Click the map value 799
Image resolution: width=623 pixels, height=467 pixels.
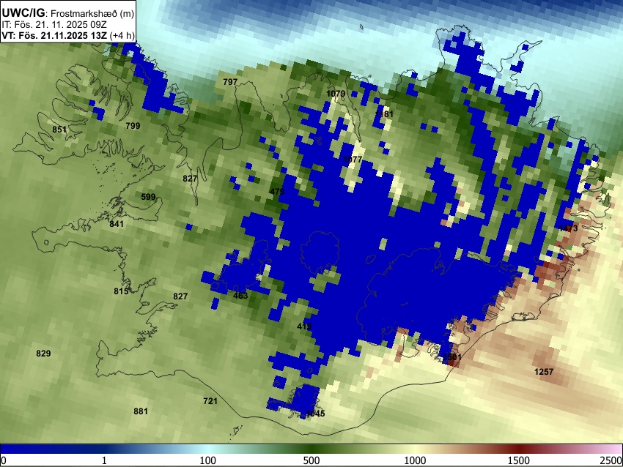point(133,126)
